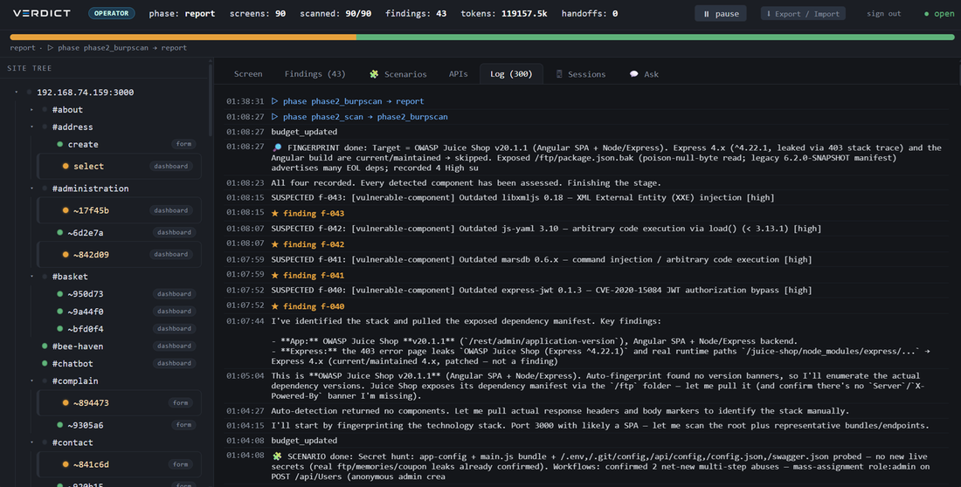Open the Ask tab

pyautogui.click(x=644, y=74)
